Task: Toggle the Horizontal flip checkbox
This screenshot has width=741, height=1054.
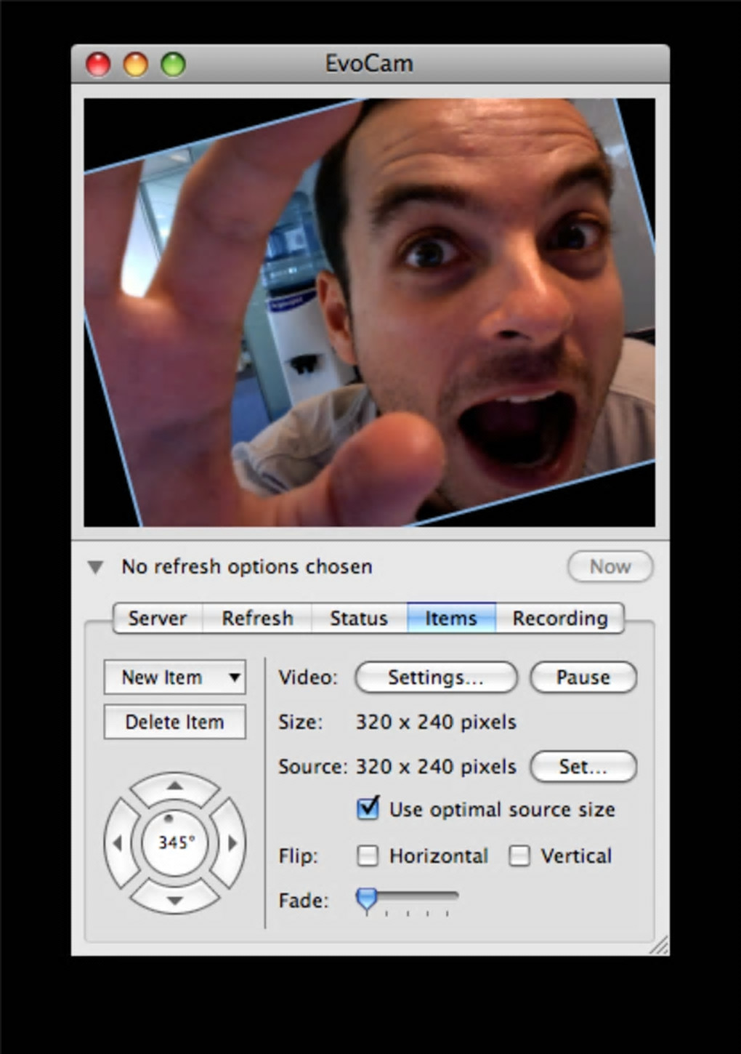Action: coord(368,856)
